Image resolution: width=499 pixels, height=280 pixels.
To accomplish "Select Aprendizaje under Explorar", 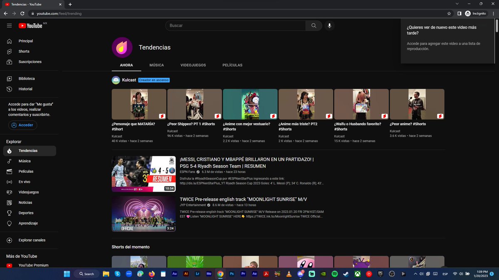I will click(29, 223).
